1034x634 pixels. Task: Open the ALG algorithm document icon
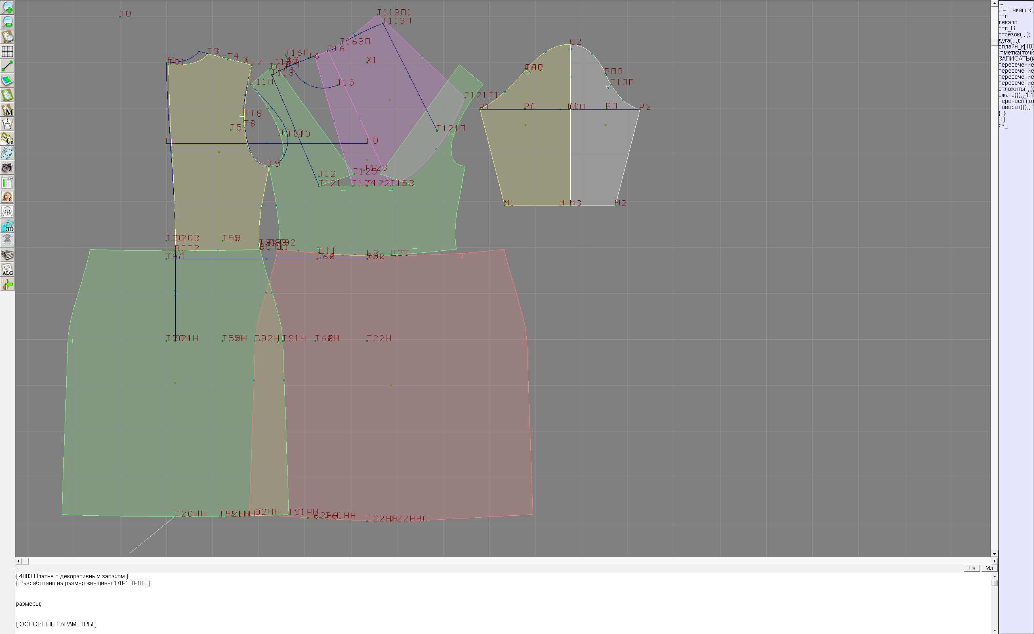pos(7,269)
